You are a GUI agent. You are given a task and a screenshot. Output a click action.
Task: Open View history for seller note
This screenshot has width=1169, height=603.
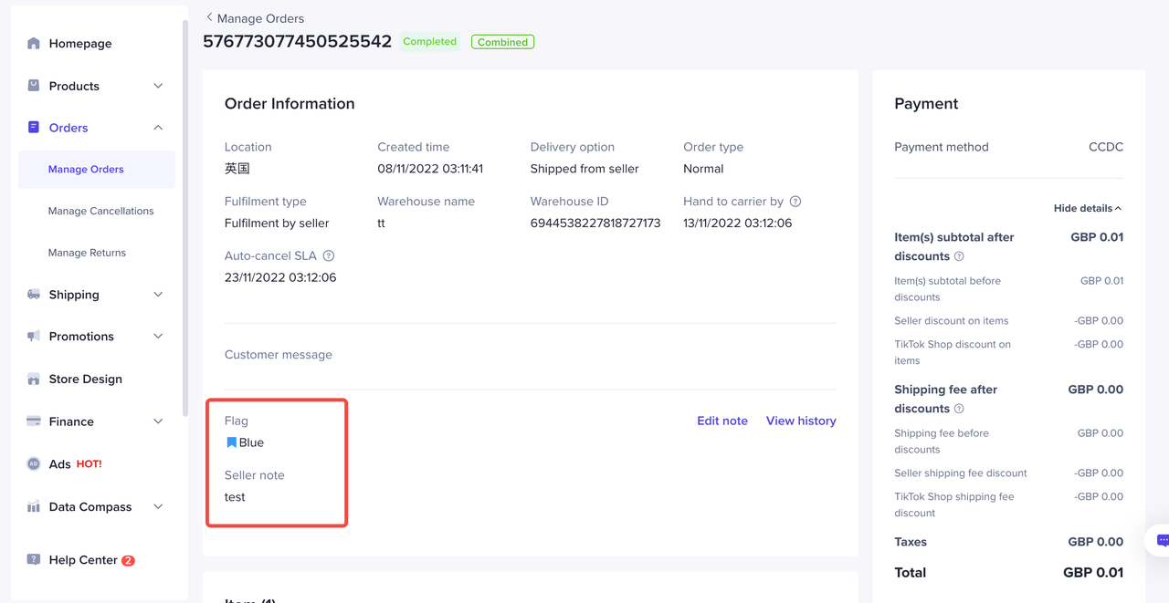(801, 421)
